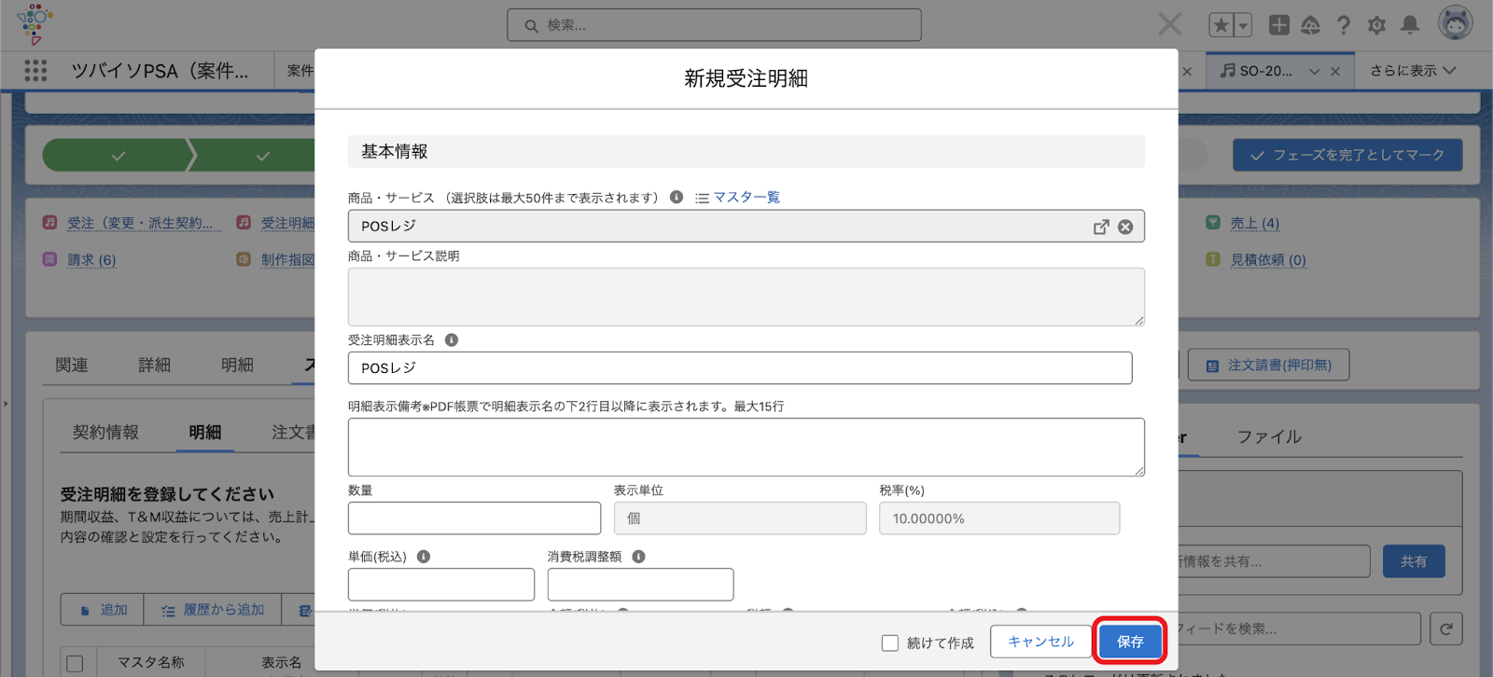Click the 注文請書(押印無) button

point(1268,366)
